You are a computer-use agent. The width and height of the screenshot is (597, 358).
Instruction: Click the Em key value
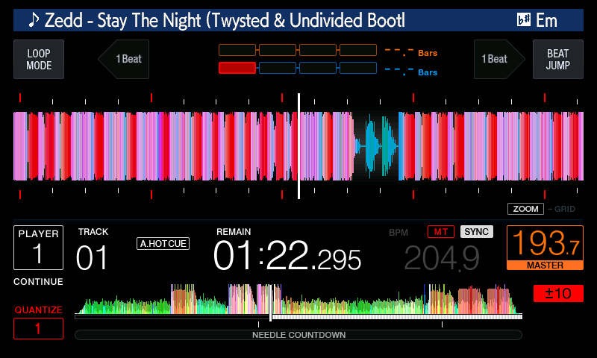tap(547, 20)
